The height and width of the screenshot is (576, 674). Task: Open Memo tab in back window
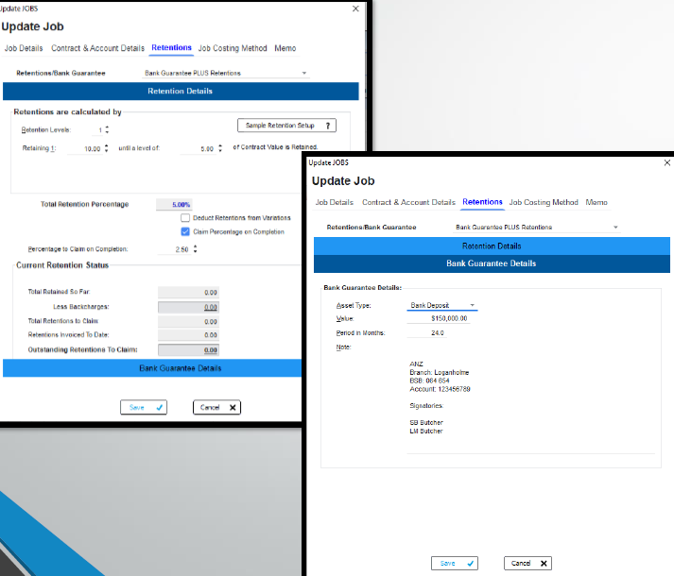click(x=285, y=48)
